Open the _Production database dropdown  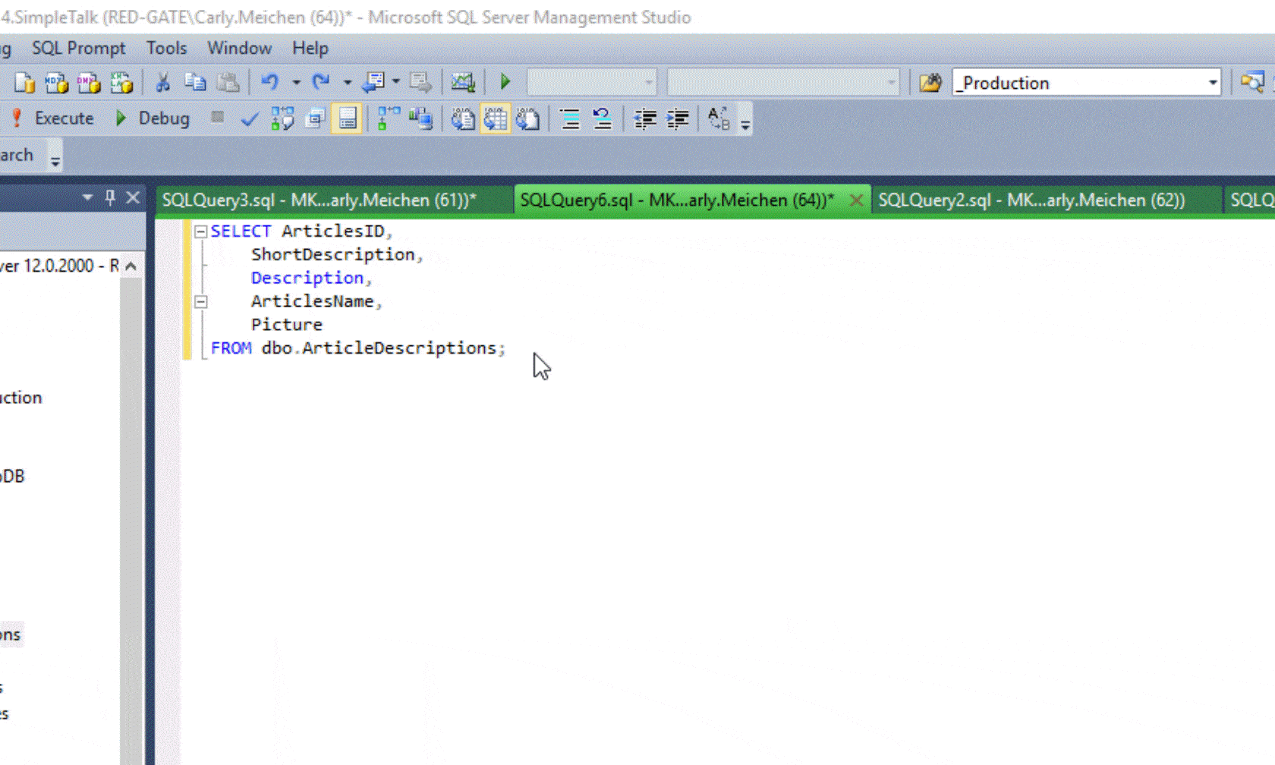pyautogui.click(x=1212, y=82)
